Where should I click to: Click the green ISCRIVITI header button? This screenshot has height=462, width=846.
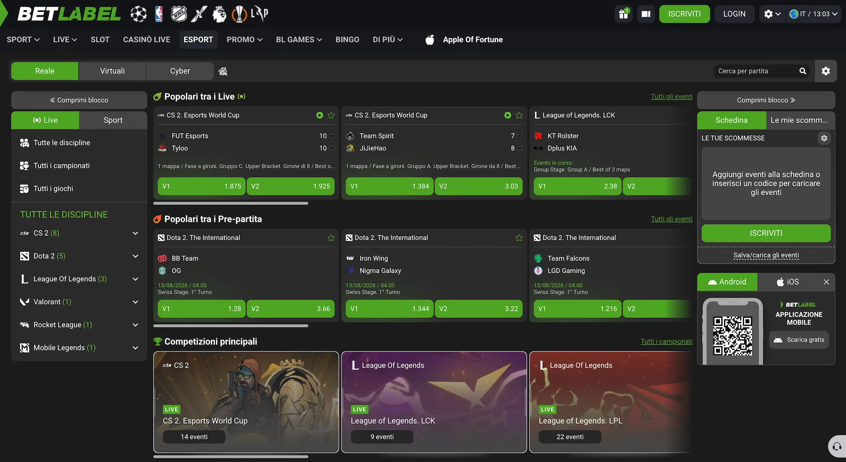(684, 14)
